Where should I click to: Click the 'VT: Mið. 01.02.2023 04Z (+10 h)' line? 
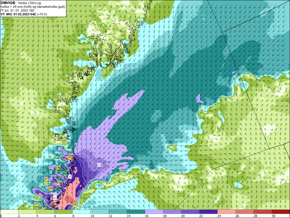pyautogui.click(x=24, y=14)
